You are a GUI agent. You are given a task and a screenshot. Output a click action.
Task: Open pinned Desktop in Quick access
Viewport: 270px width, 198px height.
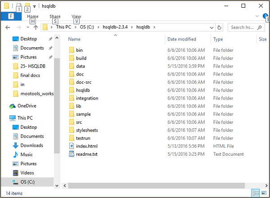pyautogui.click(x=29, y=39)
